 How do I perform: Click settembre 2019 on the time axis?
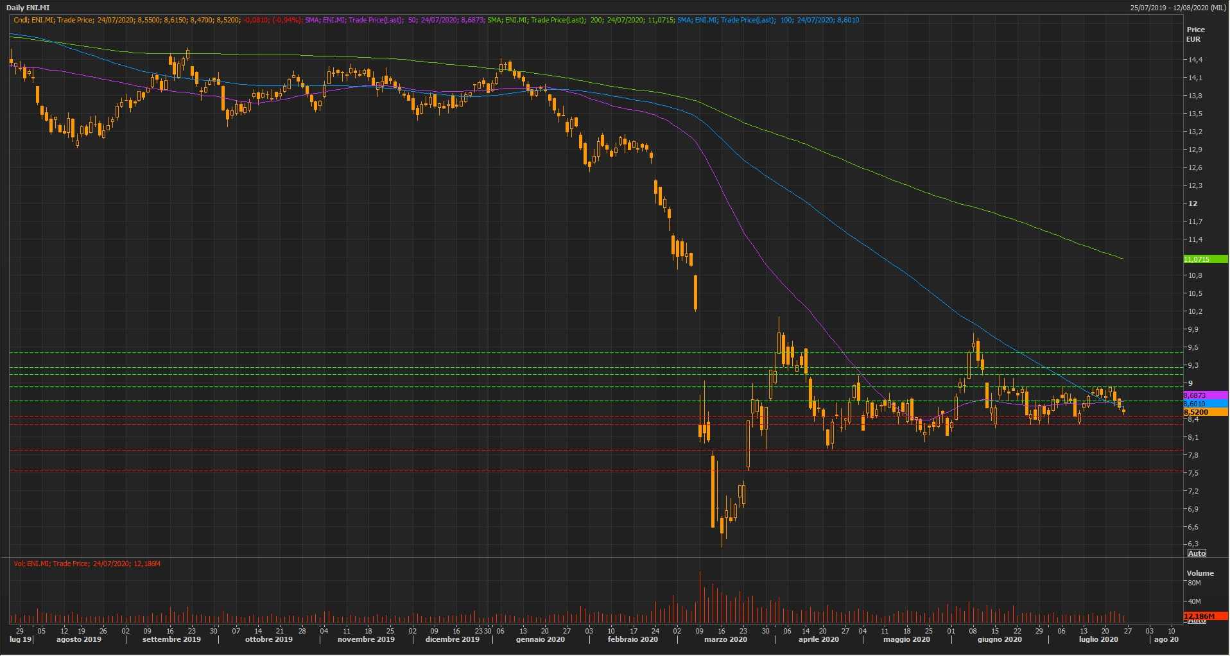tap(171, 639)
